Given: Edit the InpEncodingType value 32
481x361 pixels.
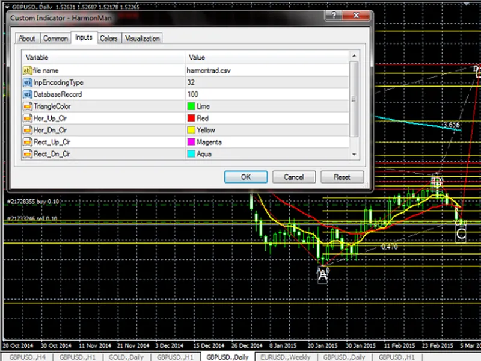Looking at the screenshot, I should click(x=267, y=82).
